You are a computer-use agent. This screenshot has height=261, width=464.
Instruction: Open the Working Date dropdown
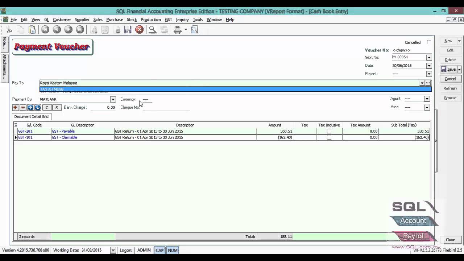(x=113, y=250)
